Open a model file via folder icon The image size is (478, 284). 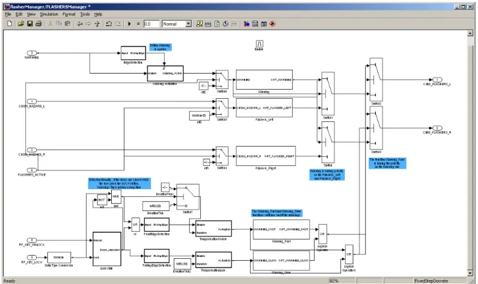[21, 24]
